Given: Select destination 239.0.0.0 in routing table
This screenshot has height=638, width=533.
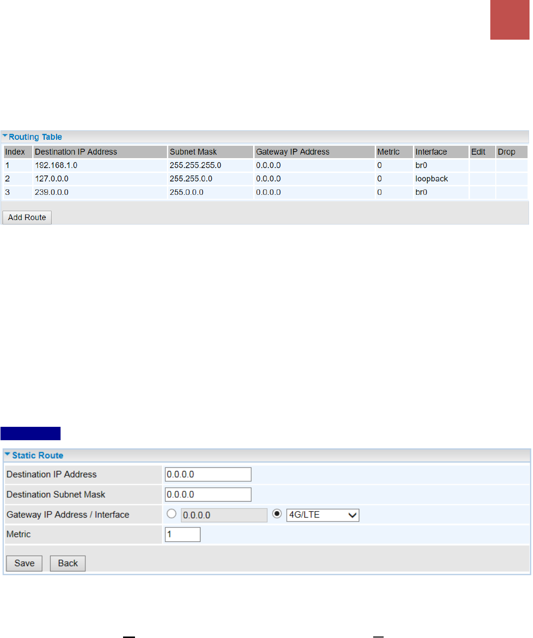Looking at the screenshot, I should click(52, 192).
